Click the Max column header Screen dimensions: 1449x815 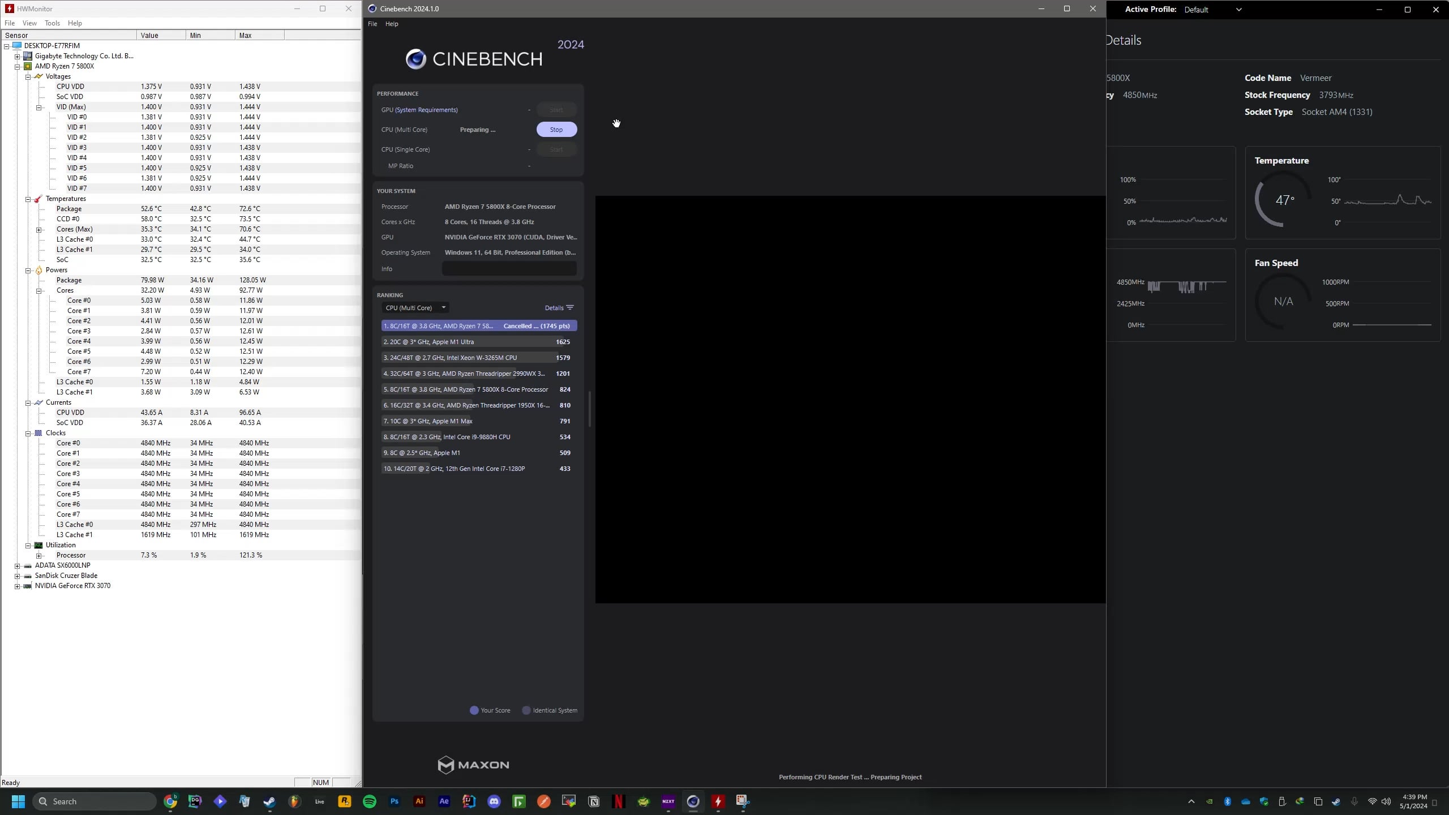click(x=260, y=35)
